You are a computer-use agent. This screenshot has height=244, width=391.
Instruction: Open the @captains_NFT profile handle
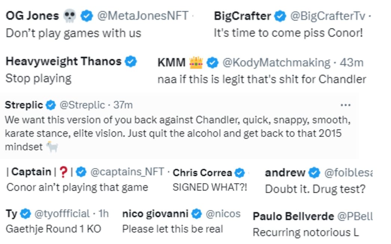127,172
